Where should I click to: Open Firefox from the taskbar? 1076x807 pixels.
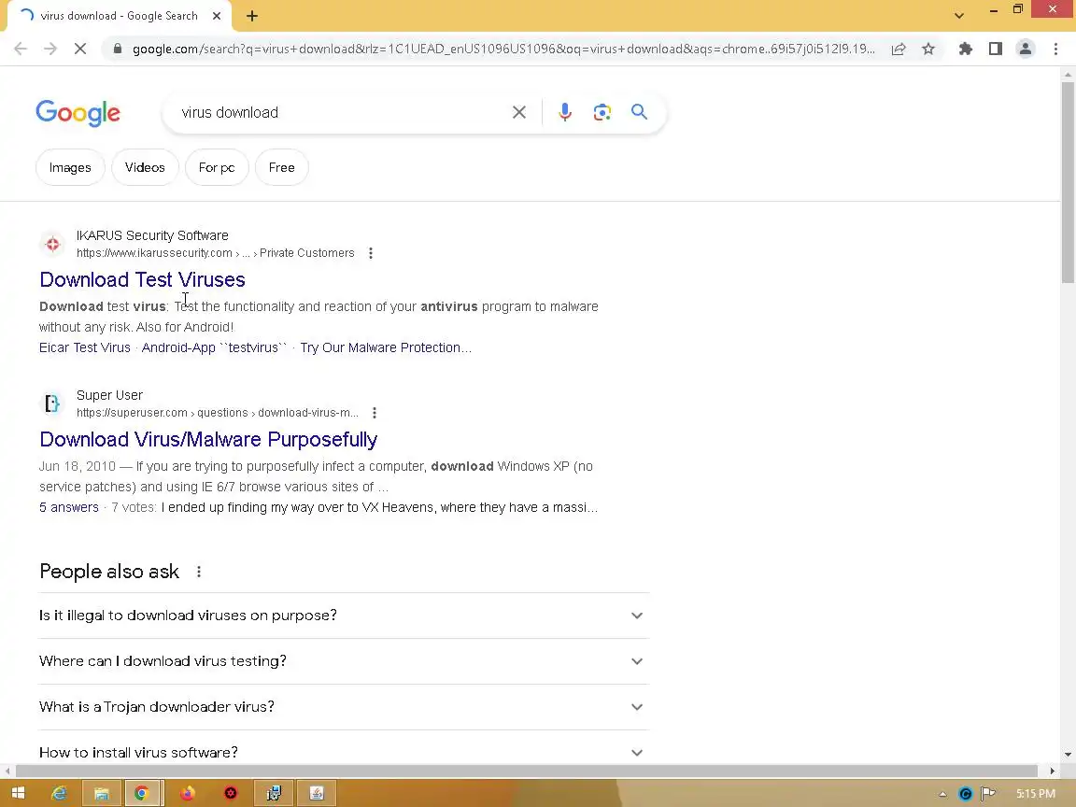(188, 793)
